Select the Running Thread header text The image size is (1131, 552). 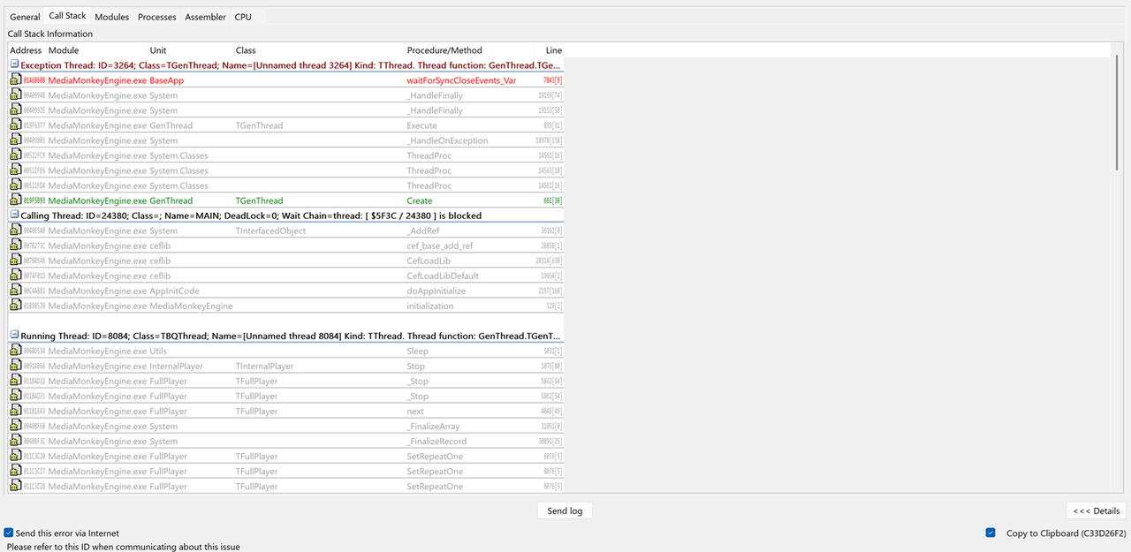point(290,336)
